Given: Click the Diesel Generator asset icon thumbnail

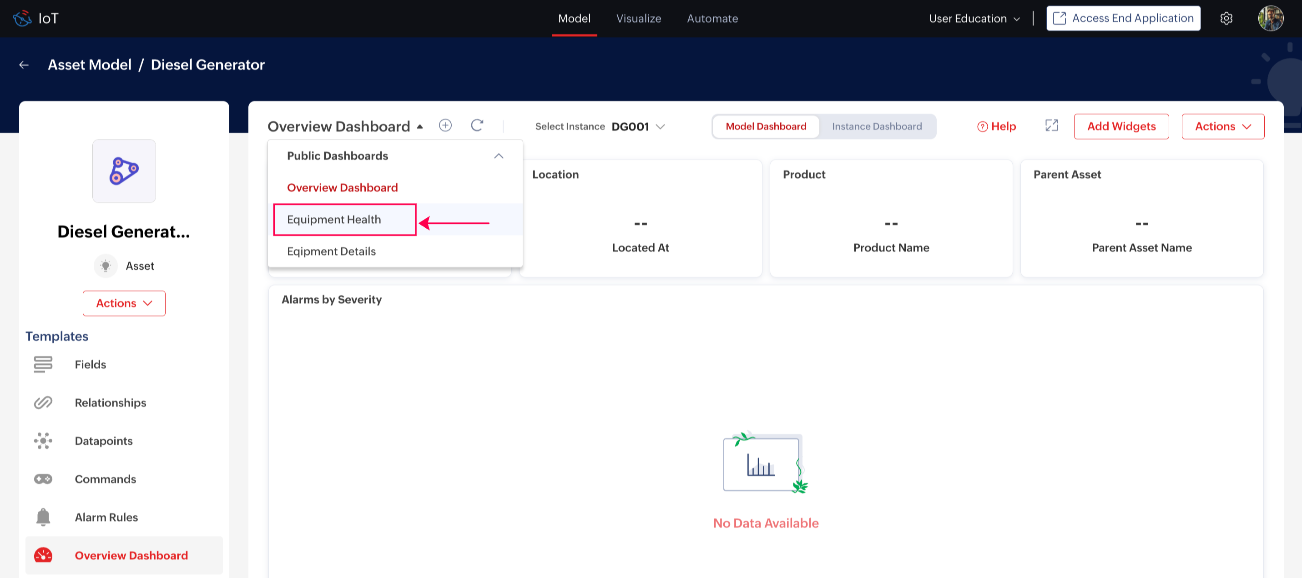Looking at the screenshot, I should (x=124, y=171).
